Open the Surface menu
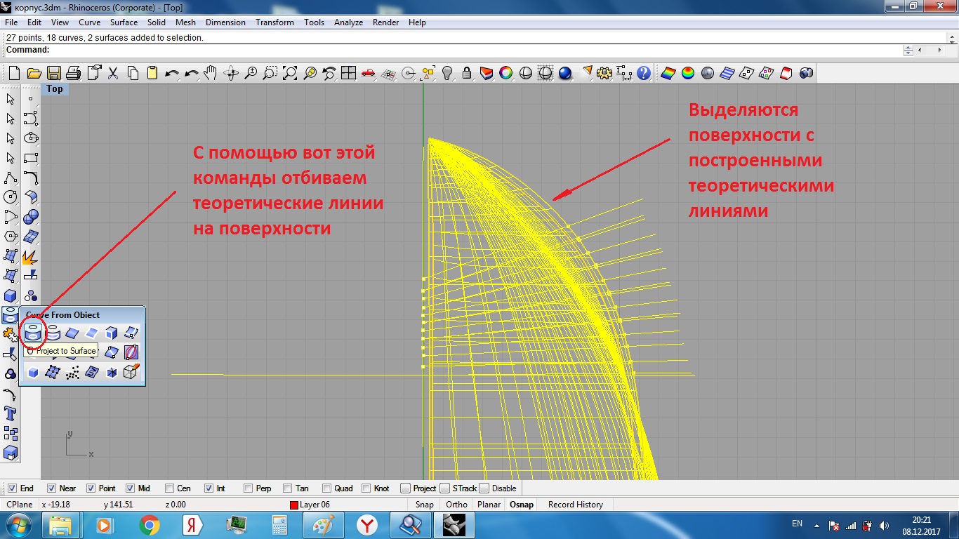The image size is (959, 539). click(124, 22)
